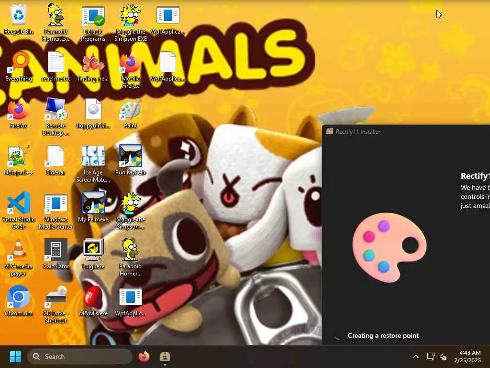Image resolution: width=490 pixels, height=368 pixels.
Task: Select the Sidebar shortcut icon
Action: pos(56,160)
